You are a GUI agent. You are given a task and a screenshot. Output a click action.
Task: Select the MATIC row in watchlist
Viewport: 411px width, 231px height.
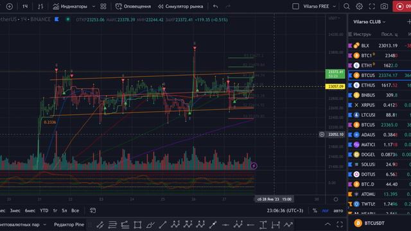click(x=380, y=144)
